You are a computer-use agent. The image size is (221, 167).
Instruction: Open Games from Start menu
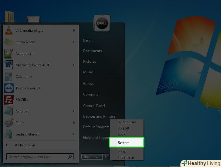(89, 84)
